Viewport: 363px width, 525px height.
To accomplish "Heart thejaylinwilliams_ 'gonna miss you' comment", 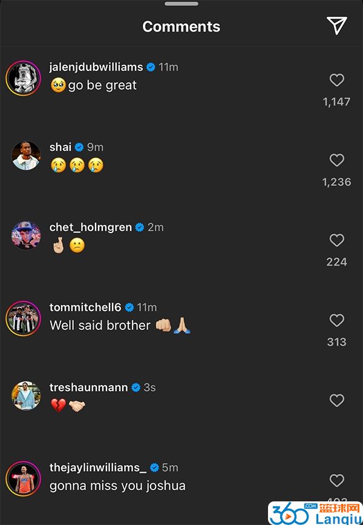I will pos(336,480).
